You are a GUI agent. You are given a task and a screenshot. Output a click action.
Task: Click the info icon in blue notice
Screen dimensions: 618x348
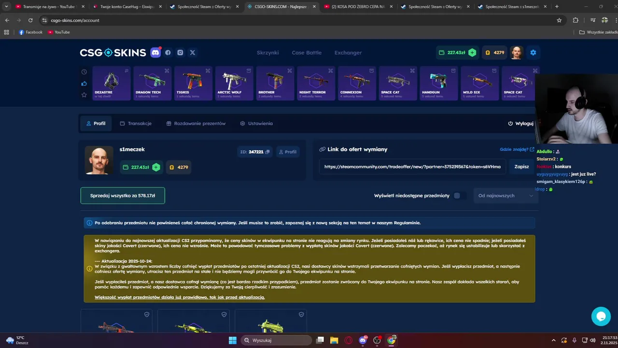tap(89, 223)
